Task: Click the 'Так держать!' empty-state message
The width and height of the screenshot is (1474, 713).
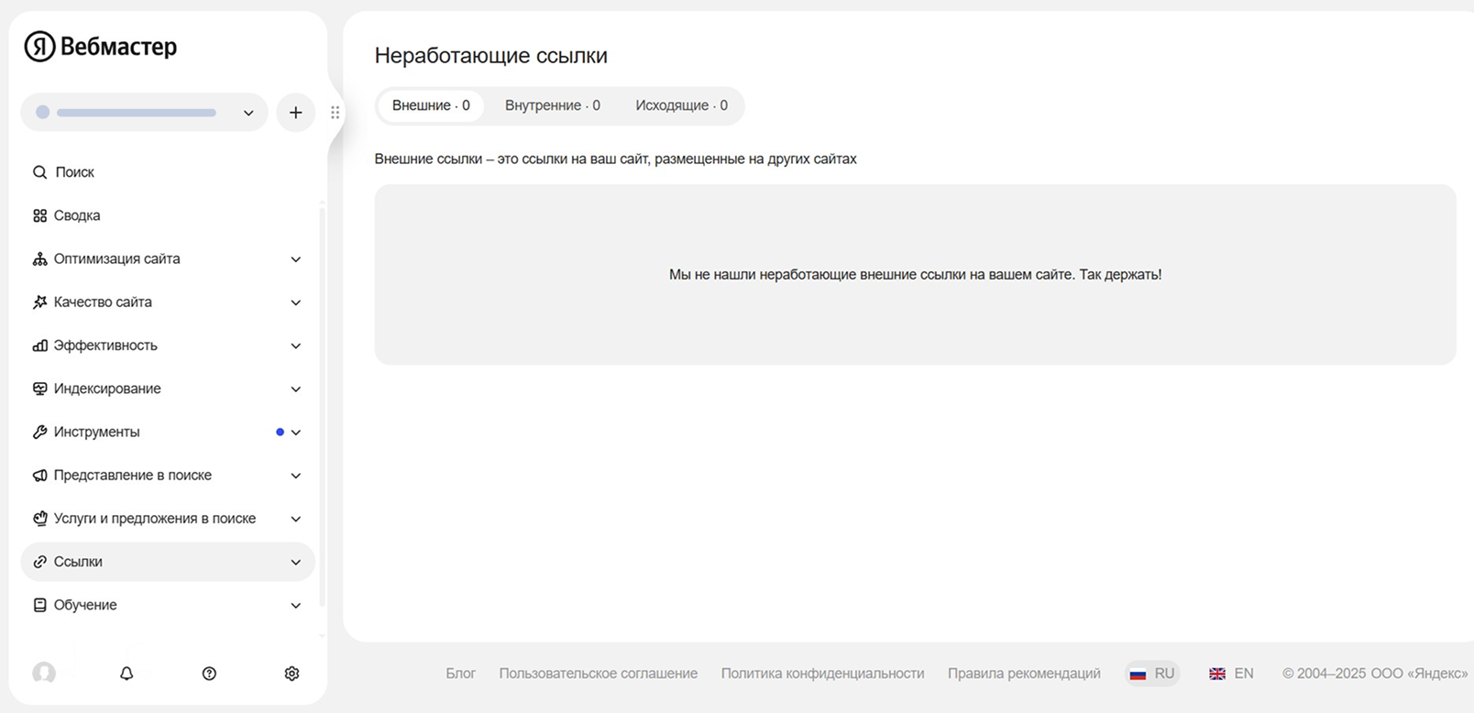Action: point(915,274)
